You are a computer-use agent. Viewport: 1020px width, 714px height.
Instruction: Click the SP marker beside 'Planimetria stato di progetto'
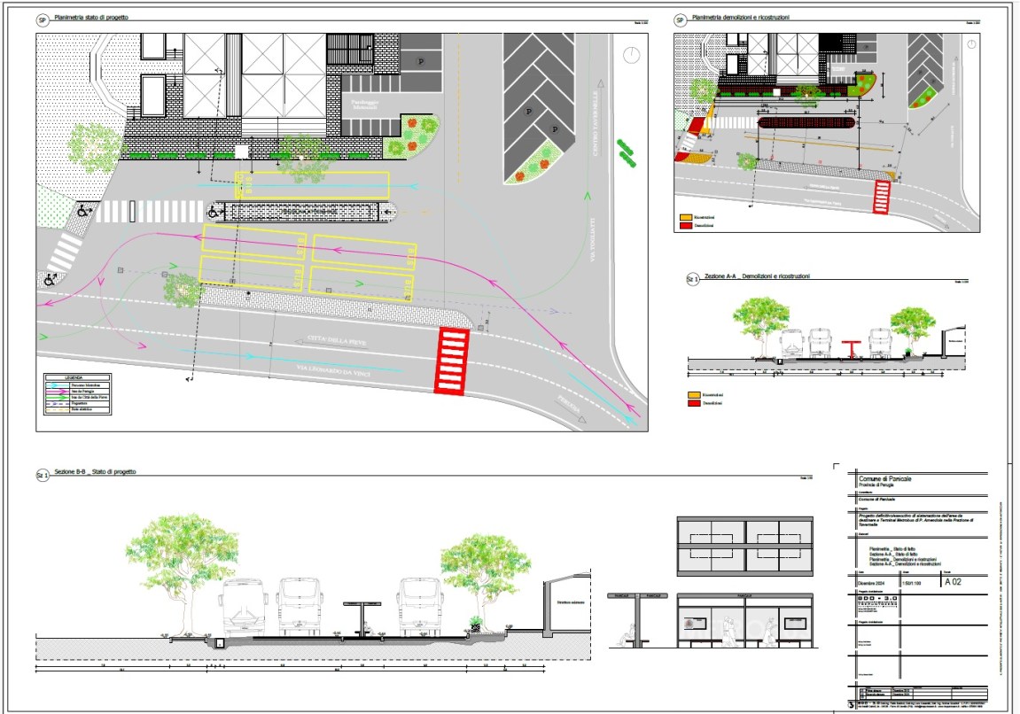(43, 19)
